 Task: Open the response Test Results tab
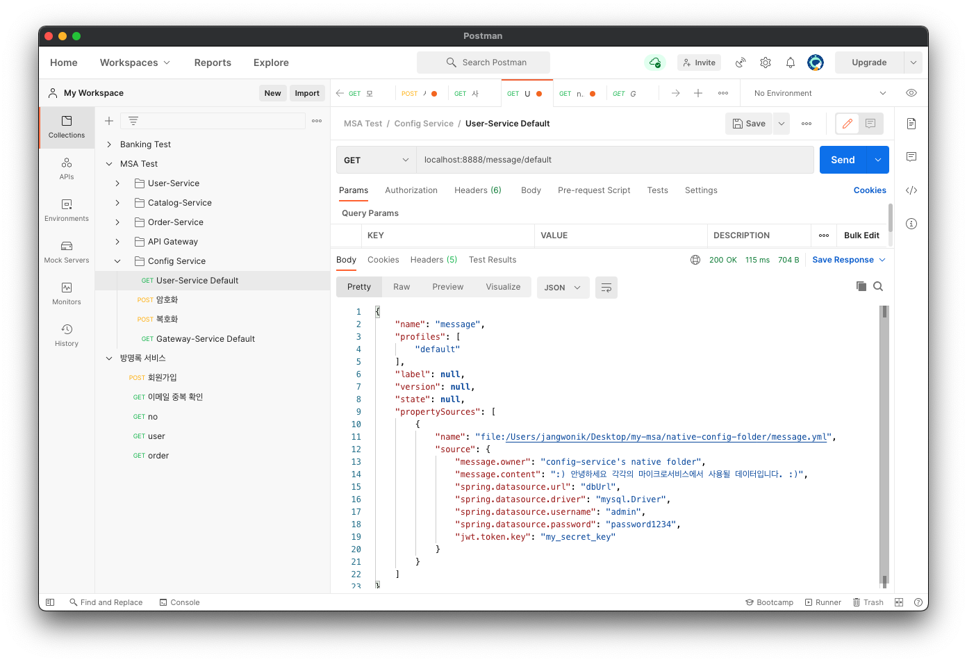tap(493, 260)
